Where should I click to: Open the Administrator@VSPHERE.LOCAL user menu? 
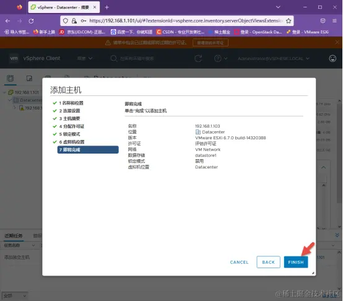coord(274,58)
